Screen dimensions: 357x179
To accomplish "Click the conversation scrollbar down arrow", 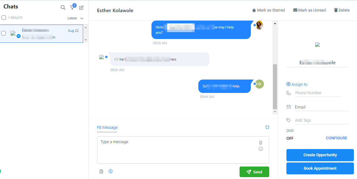I will [x=275, y=112].
